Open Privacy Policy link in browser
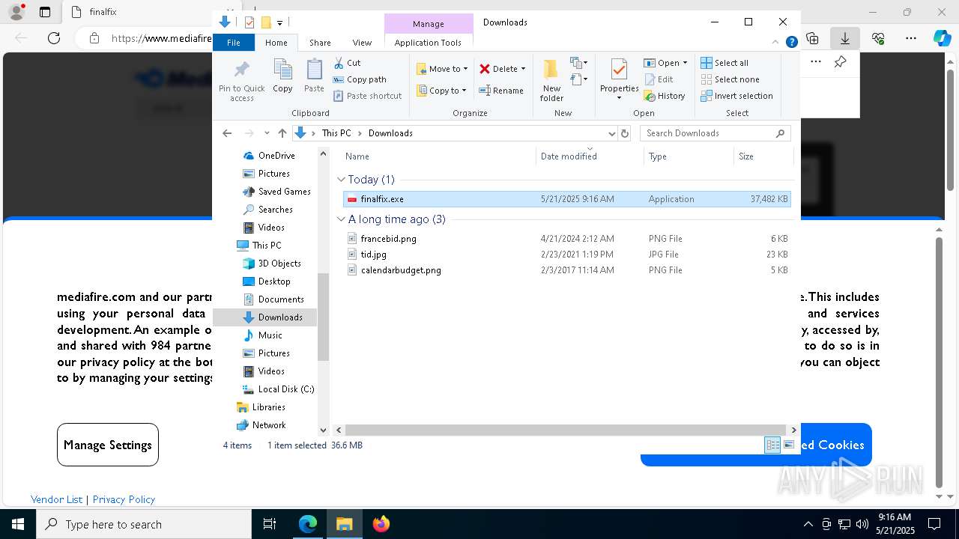The height and width of the screenshot is (539, 959). click(x=124, y=499)
